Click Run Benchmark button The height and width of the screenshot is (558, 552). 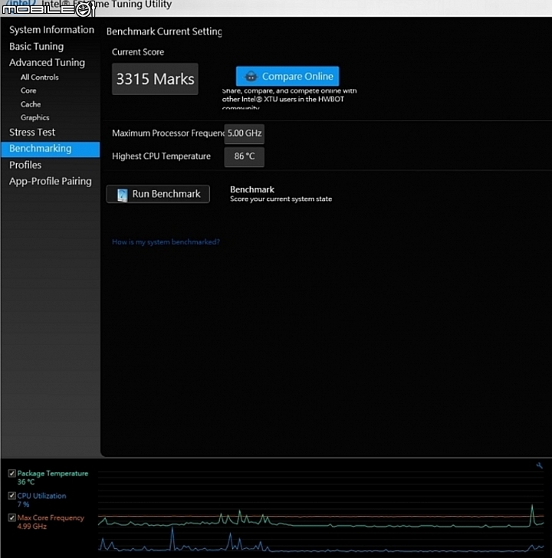158,194
